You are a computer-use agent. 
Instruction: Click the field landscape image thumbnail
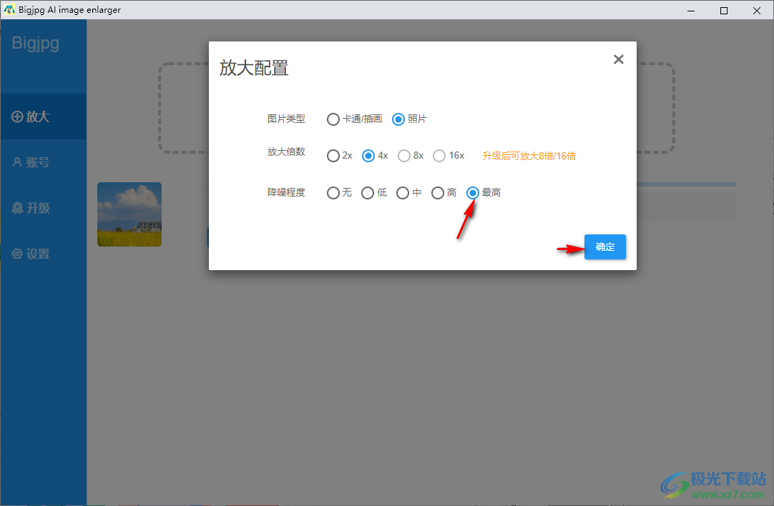point(129,214)
